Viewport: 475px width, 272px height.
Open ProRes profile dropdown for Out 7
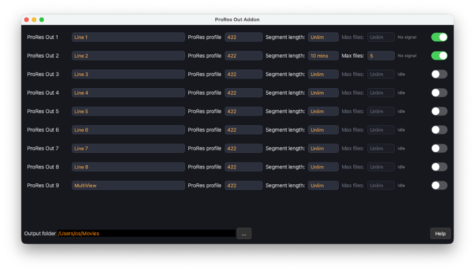pos(244,148)
